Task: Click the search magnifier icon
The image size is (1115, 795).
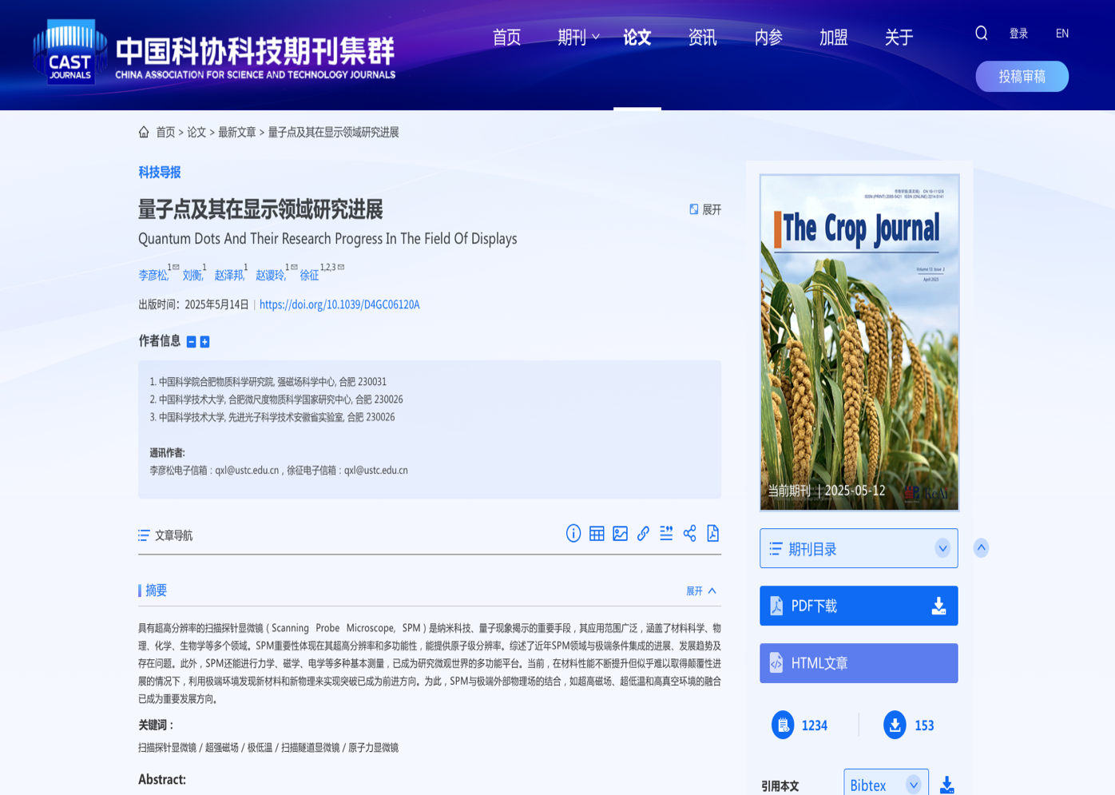Action: (982, 33)
